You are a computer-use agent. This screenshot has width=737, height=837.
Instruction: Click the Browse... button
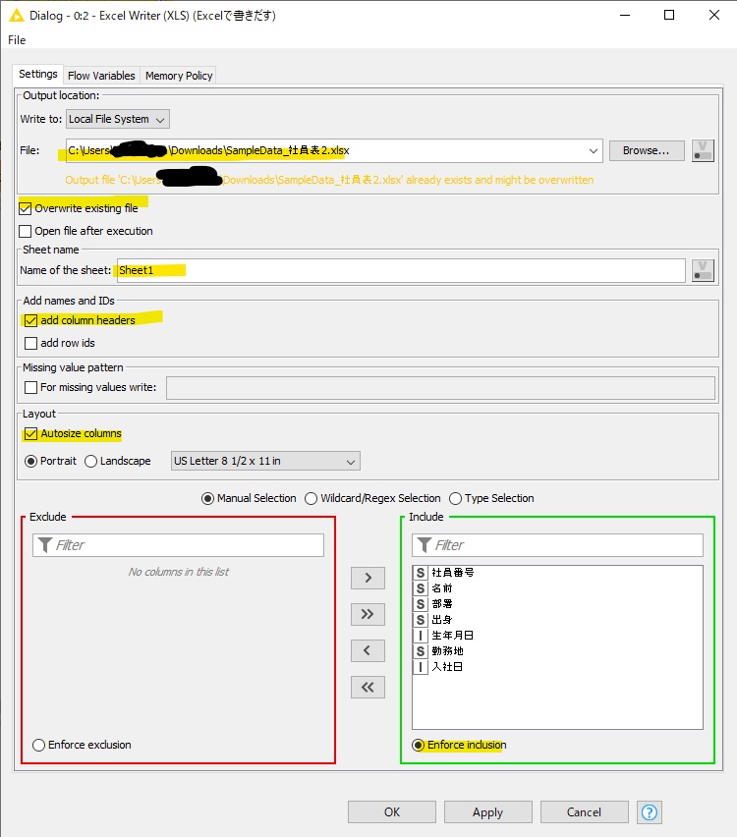(x=647, y=150)
